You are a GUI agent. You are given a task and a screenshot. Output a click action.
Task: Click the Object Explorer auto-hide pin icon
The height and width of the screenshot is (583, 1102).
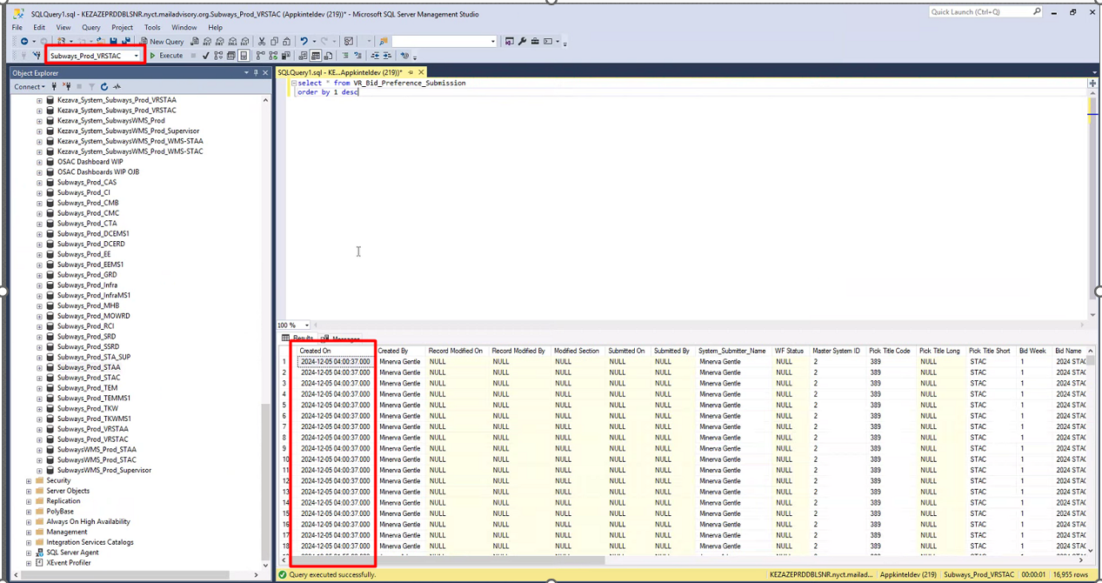pyautogui.click(x=254, y=73)
